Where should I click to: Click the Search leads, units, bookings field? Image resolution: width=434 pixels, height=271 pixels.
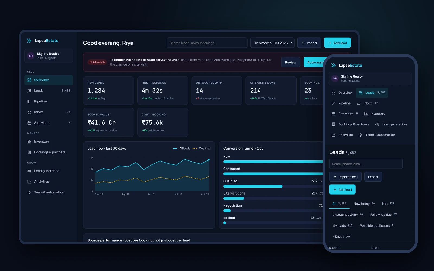207,43
